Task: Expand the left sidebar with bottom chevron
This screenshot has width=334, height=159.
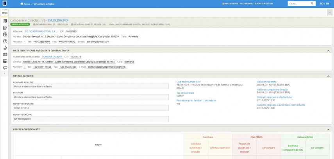Action: (x=5, y=73)
